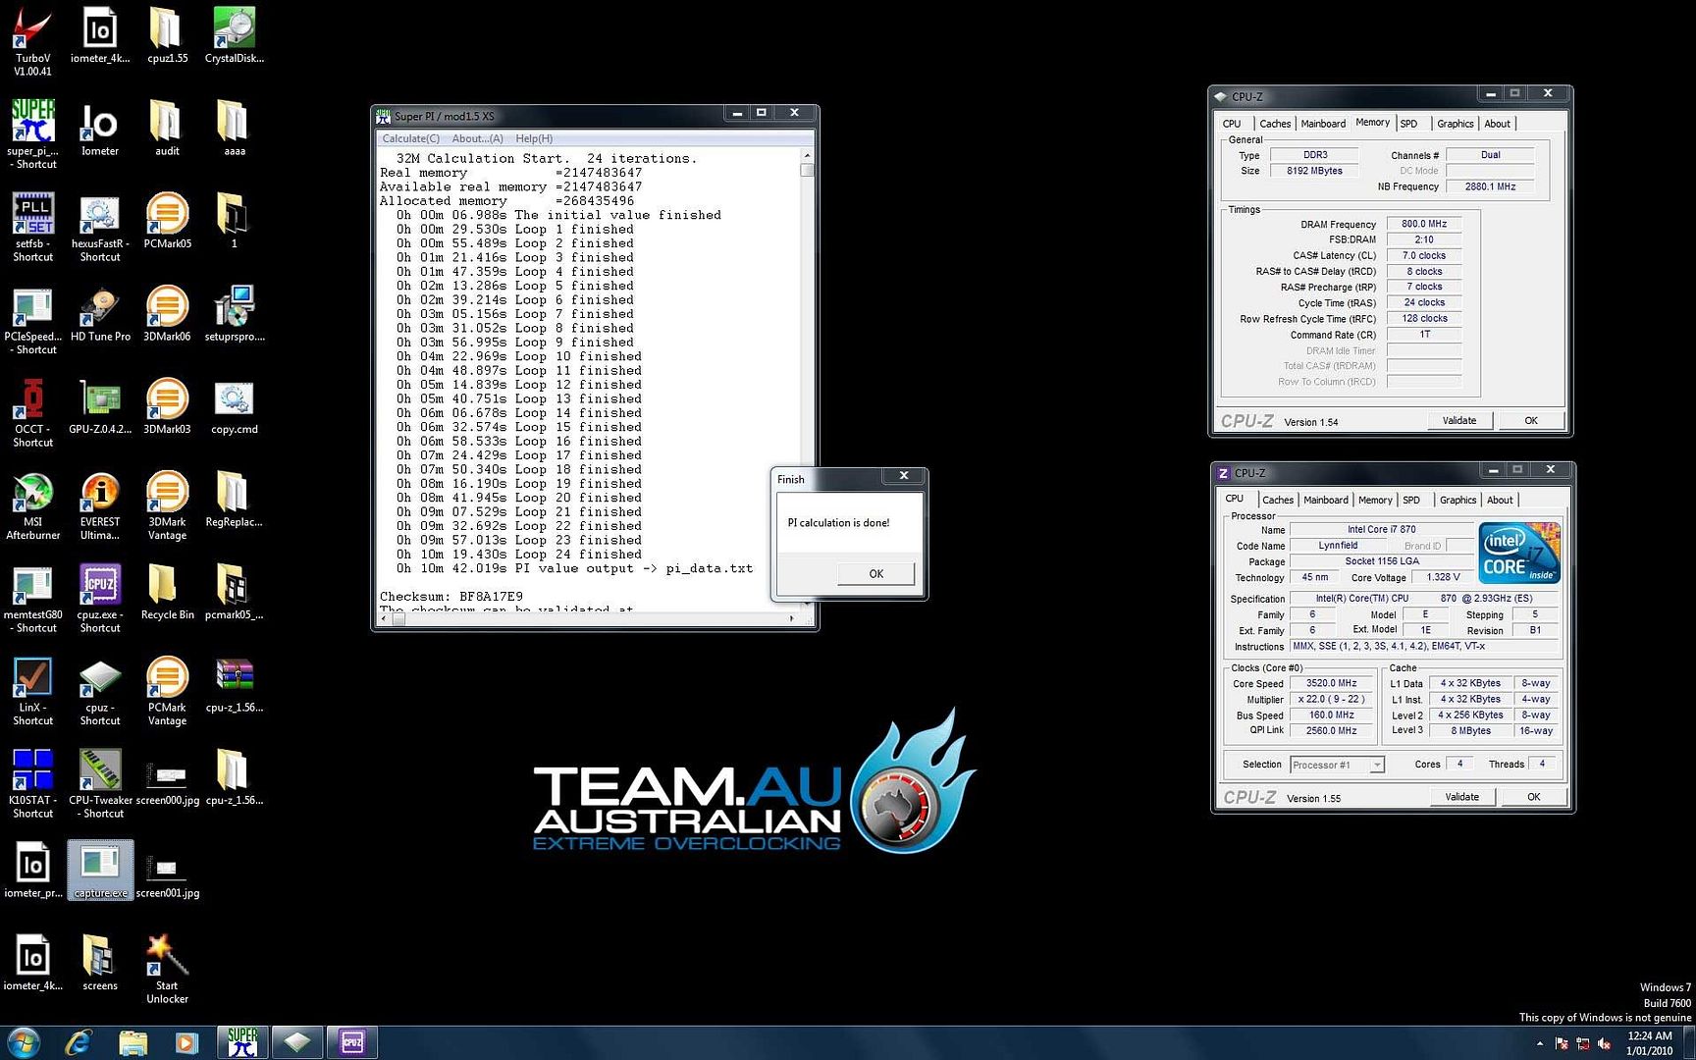The width and height of the screenshot is (1696, 1060).
Task: Open Windows Media Player from taskbar
Action: (x=186, y=1042)
